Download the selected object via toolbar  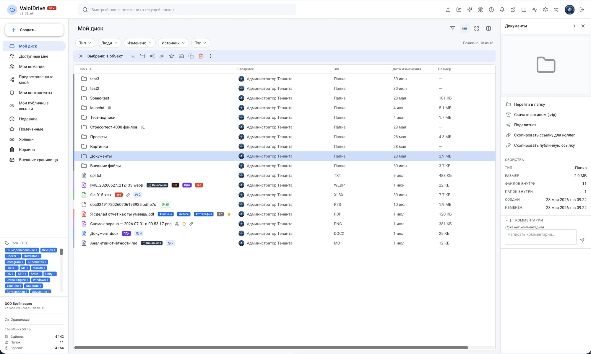point(133,56)
